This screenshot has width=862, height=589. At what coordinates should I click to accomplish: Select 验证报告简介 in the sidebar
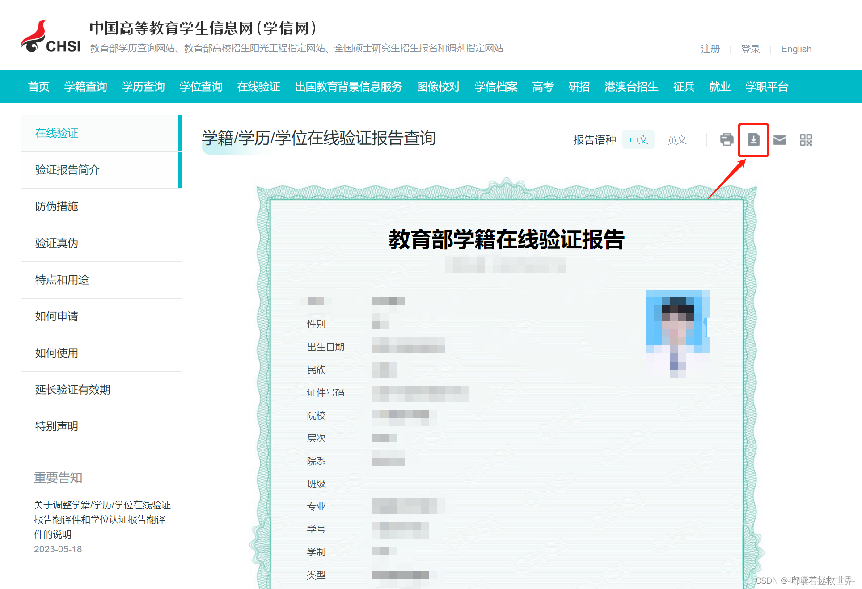[68, 170]
